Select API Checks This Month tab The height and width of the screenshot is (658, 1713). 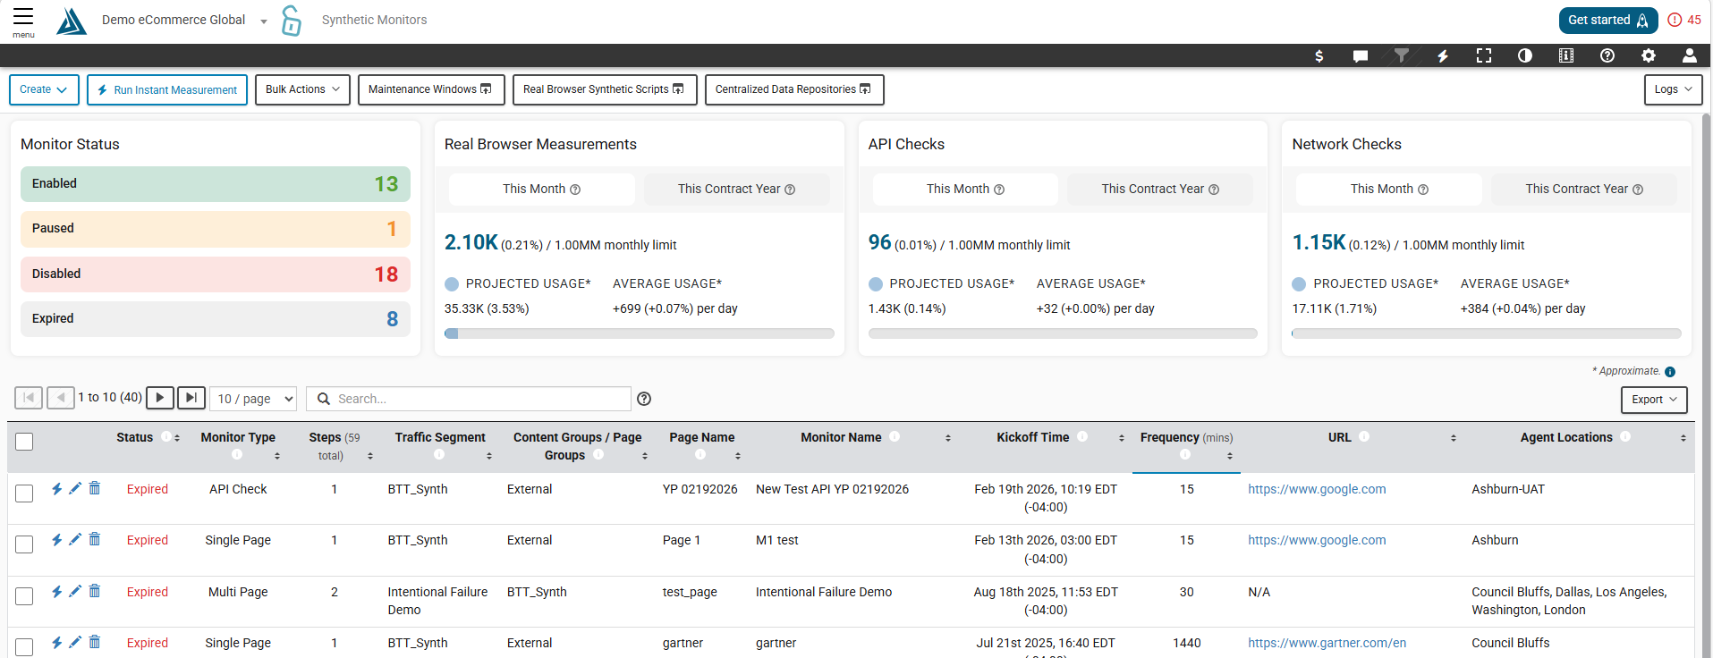pos(965,189)
